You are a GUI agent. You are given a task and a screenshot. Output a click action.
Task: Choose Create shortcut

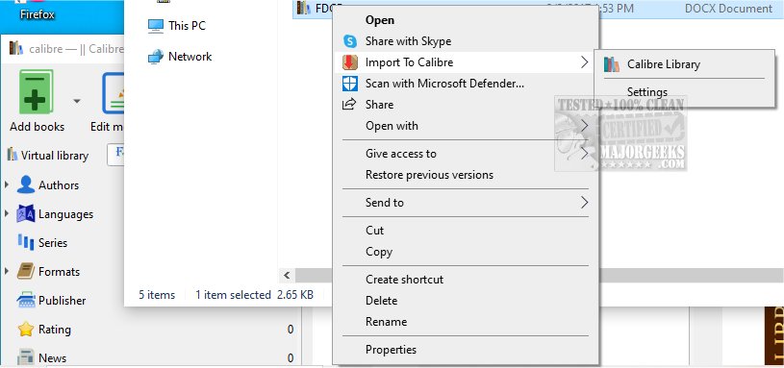[404, 280]
